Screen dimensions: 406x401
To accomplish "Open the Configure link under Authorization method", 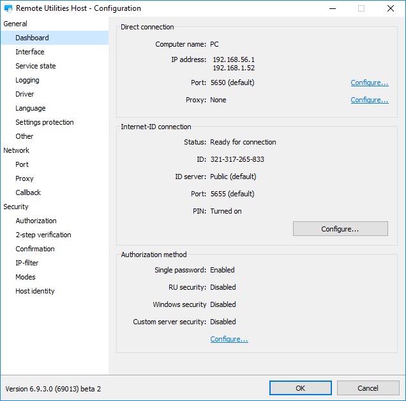I will click(x=229, y=339).
